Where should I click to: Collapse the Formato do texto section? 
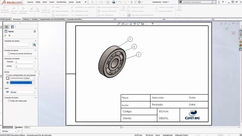36,97
